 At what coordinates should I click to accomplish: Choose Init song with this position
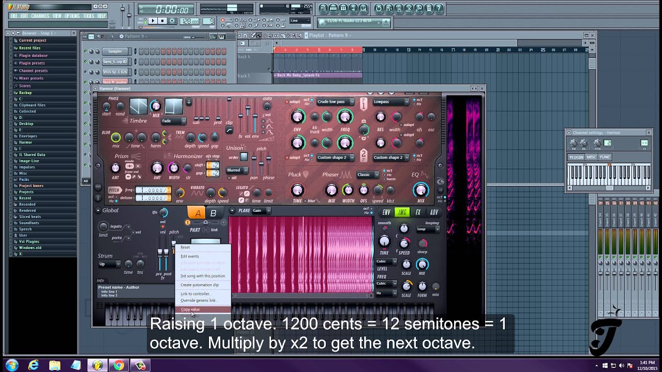pyautogui.click(x=203, y=276)
